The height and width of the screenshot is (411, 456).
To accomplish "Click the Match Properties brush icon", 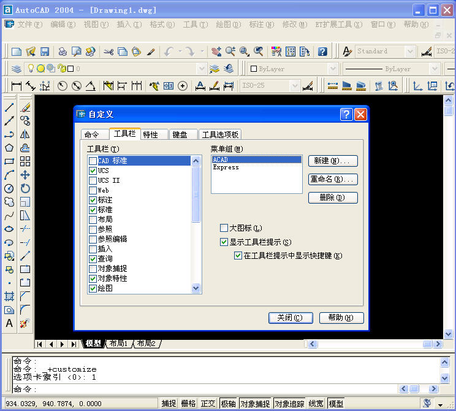I will [151, 52].
